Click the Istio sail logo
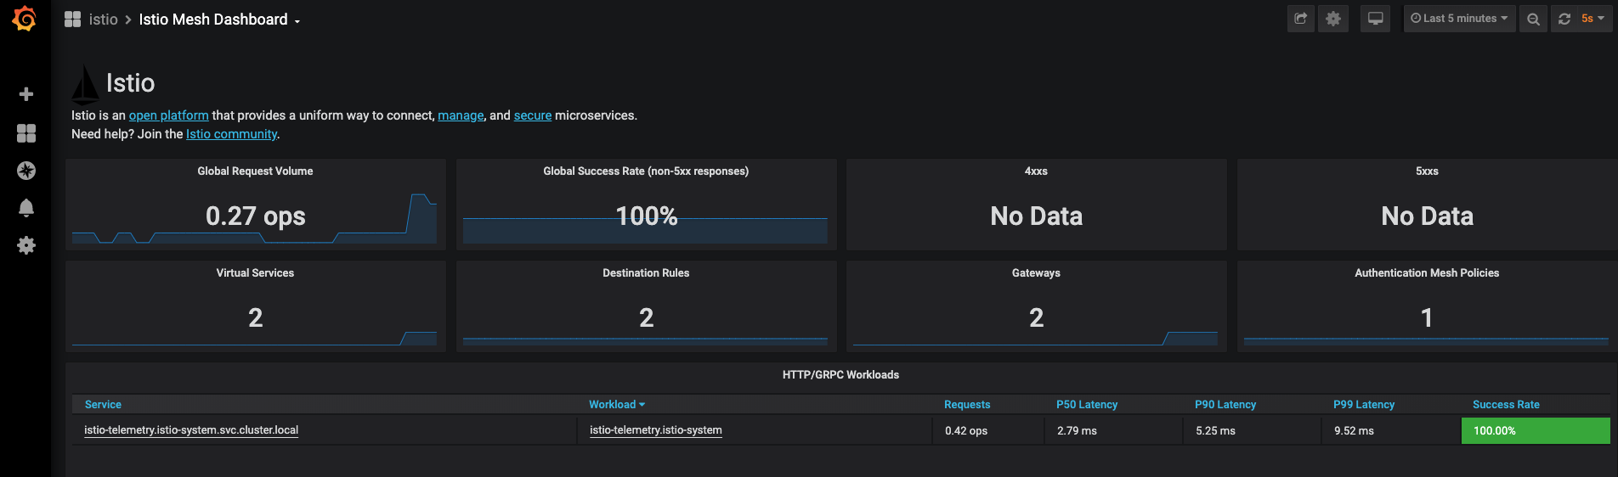 coord(85,85)
